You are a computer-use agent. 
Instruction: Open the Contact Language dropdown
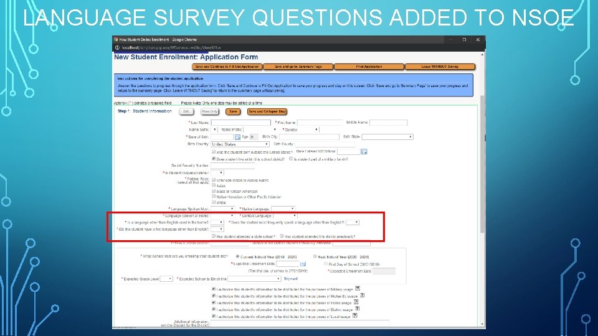tap(285, 216)
